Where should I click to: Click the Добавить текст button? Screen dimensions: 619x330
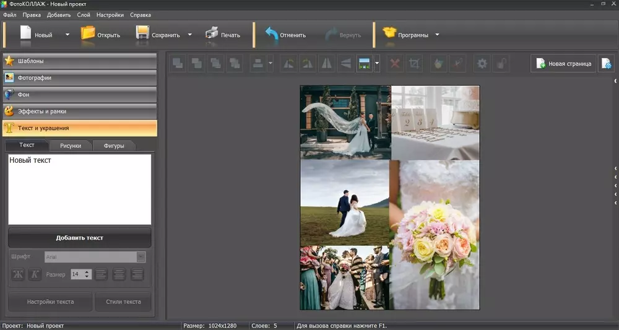click(x=79, y=238)
